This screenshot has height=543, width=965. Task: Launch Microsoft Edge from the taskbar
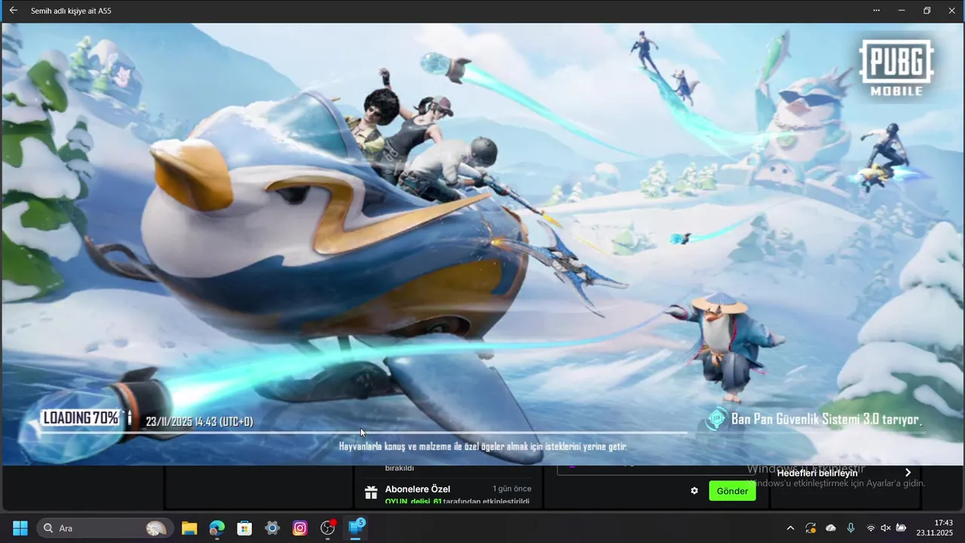pyautogui.click(x=216, y=528)
